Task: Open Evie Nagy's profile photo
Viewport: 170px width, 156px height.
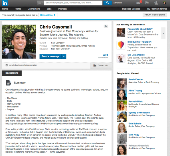Action: click(x=122, y=139)
